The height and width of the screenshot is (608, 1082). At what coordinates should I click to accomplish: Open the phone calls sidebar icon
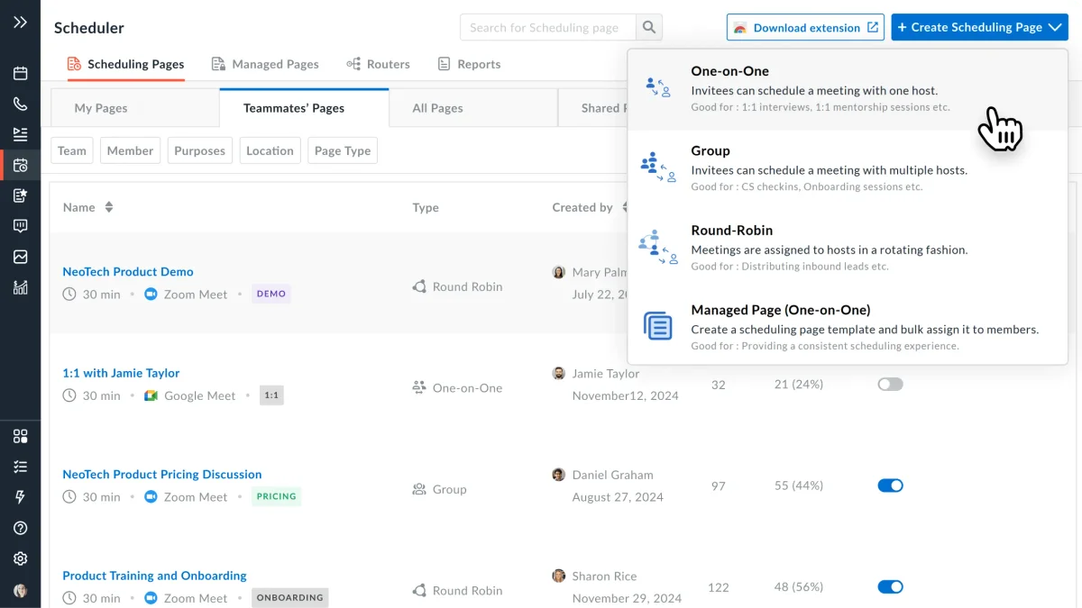coord(20,104)
